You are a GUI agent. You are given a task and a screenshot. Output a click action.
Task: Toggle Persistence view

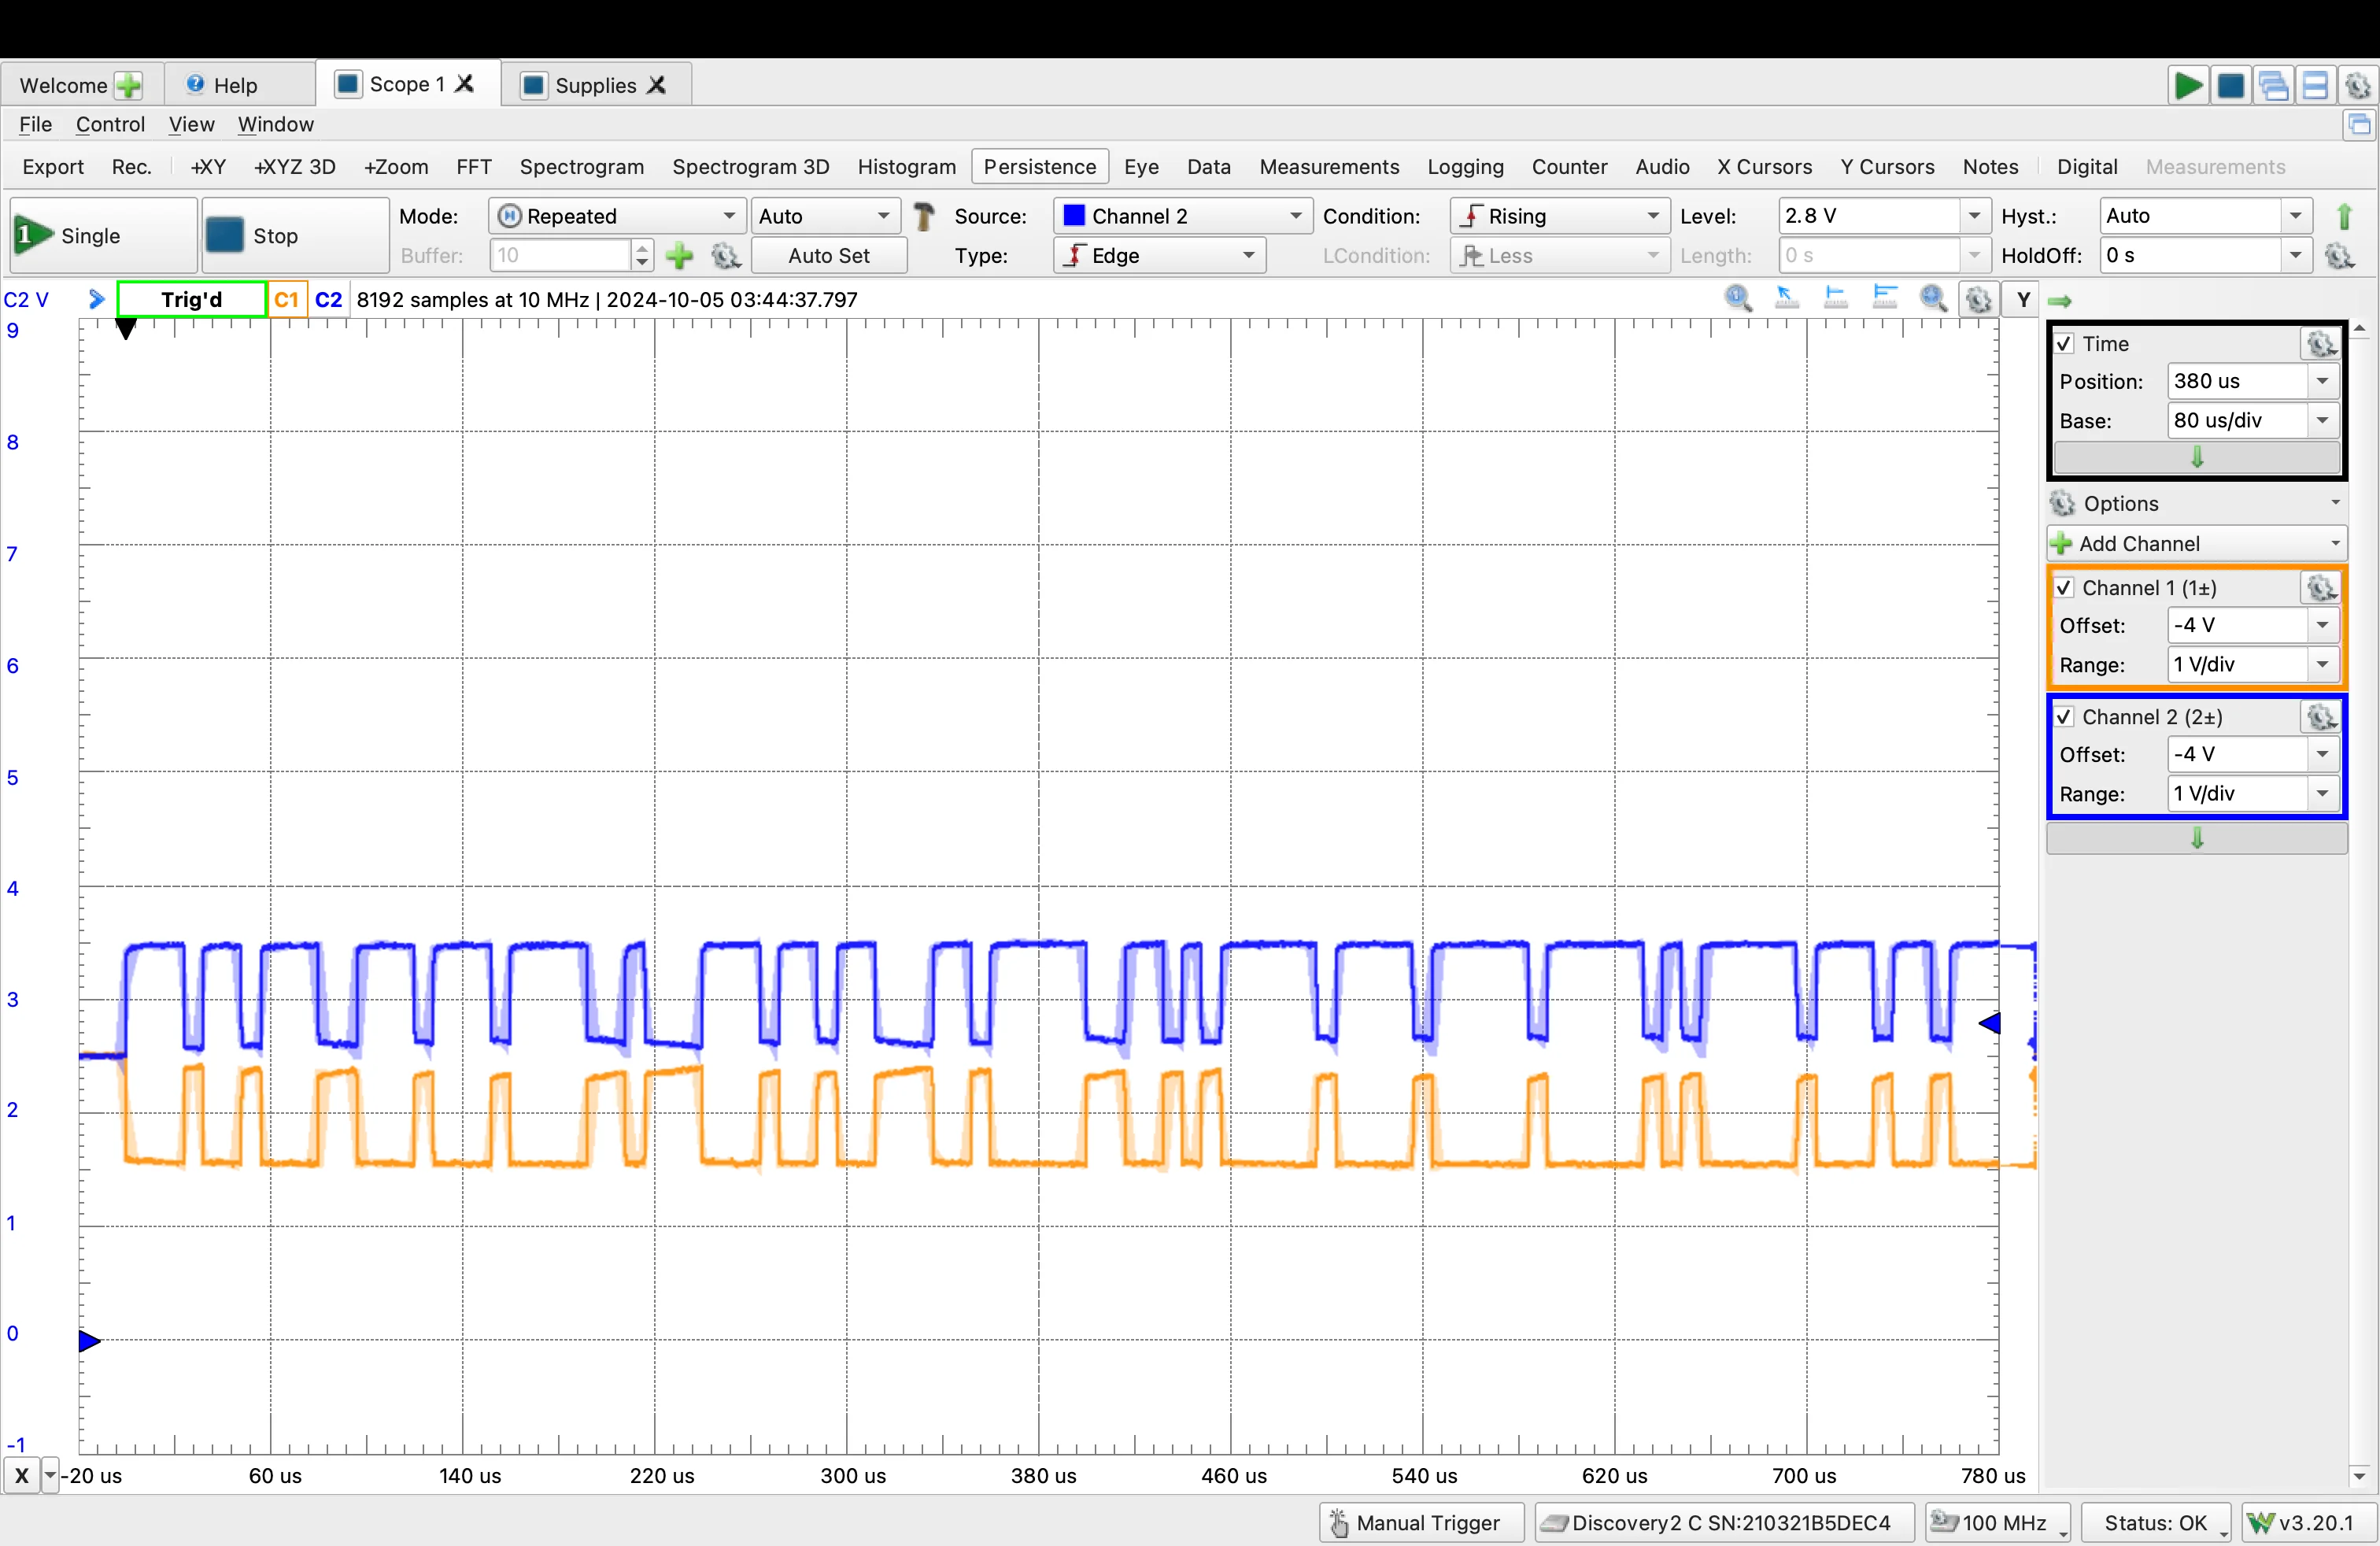click(1039, 167)
